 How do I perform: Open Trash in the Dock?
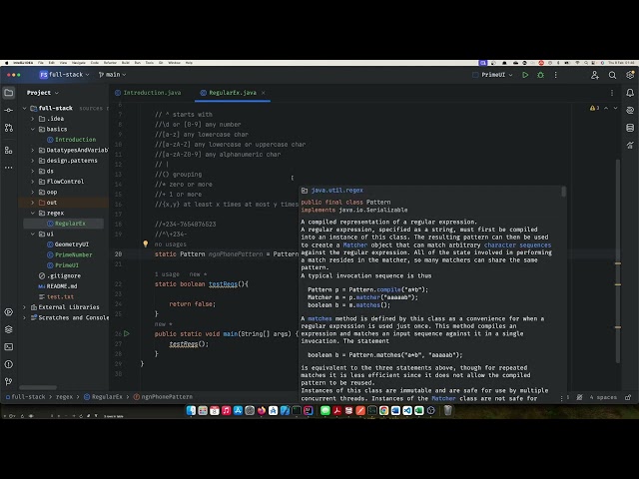[x=448, y=410]
